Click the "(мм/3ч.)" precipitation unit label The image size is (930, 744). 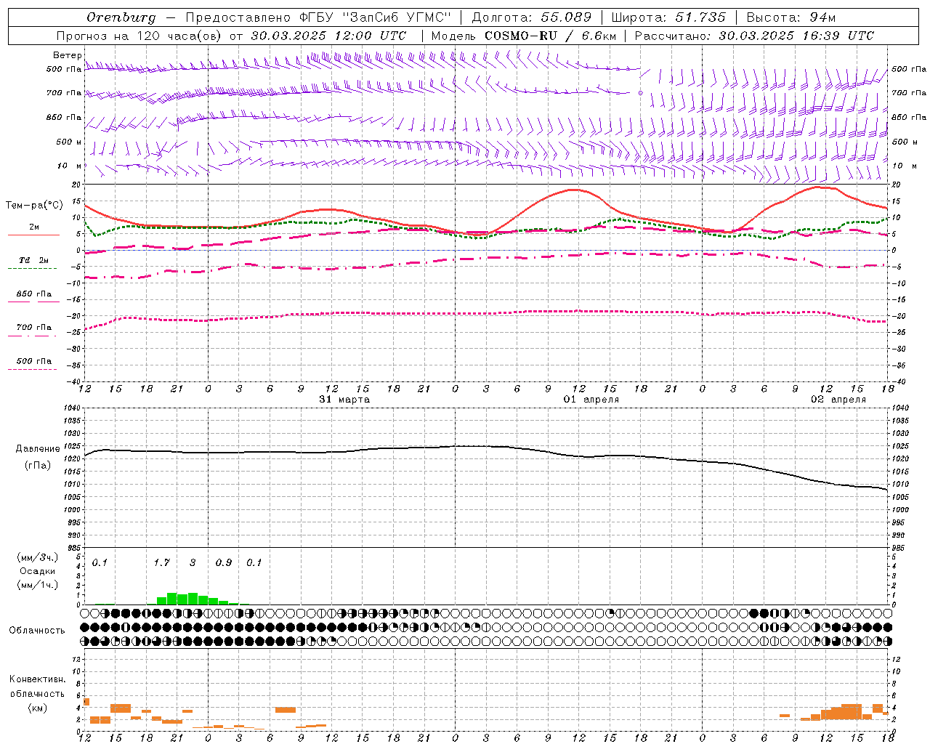(38, 557)
